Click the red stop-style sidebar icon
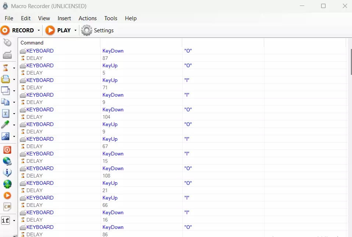This screenshot has height=237, width=352. [7, 150]
